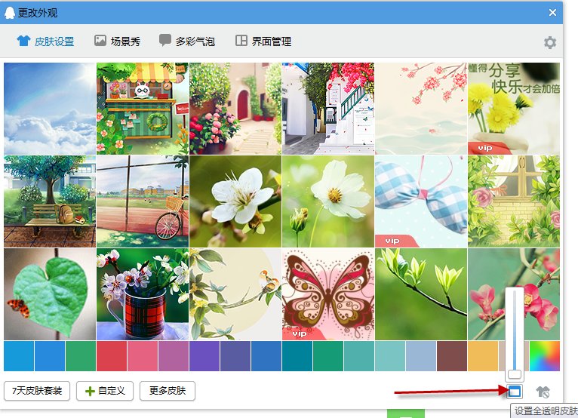This screenshot has height=418, width=578.
Task: Pick the violet-purple color swatch
Action: point(204,356)
